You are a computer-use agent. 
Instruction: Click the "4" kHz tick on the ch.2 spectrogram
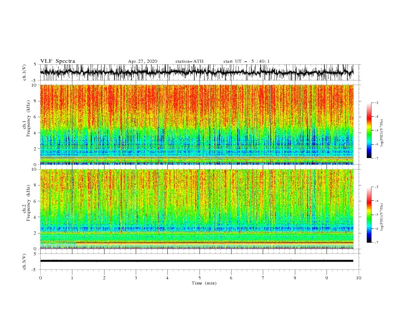(35, 217)
